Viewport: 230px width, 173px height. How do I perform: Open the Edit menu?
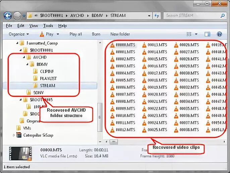tap(21, 26)
